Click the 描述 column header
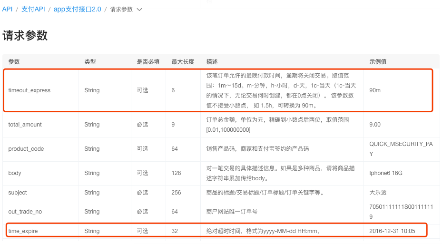The image size is (442, 244). tap(212, 62)
